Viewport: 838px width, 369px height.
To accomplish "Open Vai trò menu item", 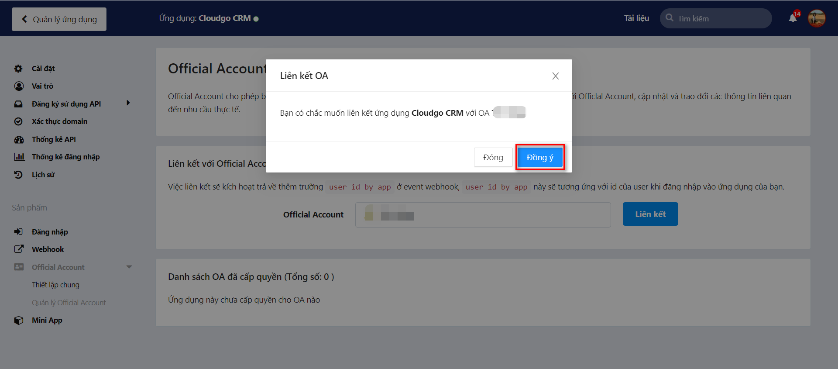I will click(x=42, y=86).
